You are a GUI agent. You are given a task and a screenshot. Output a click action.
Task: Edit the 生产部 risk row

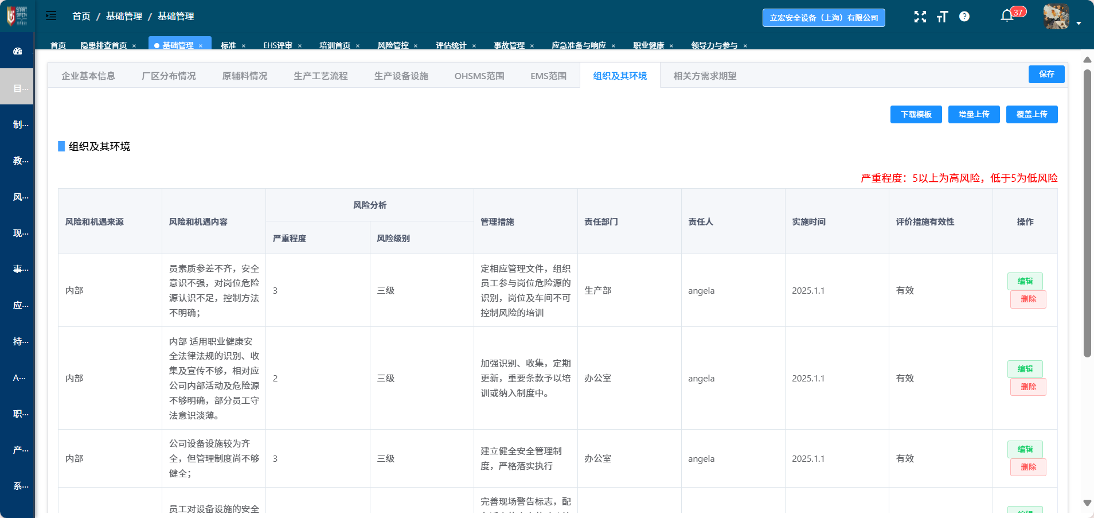pos(1025,281)
